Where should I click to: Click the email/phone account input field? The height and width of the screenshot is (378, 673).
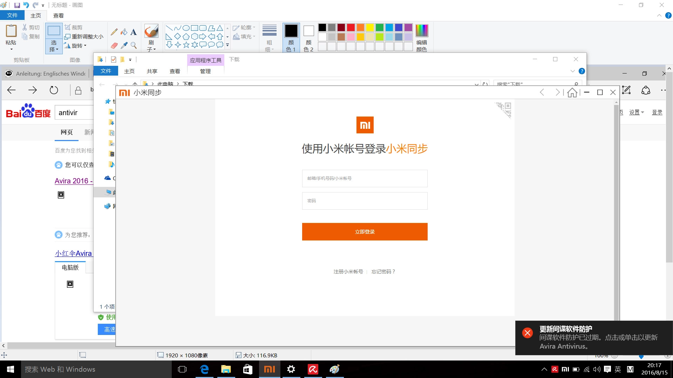coord(365,178)
